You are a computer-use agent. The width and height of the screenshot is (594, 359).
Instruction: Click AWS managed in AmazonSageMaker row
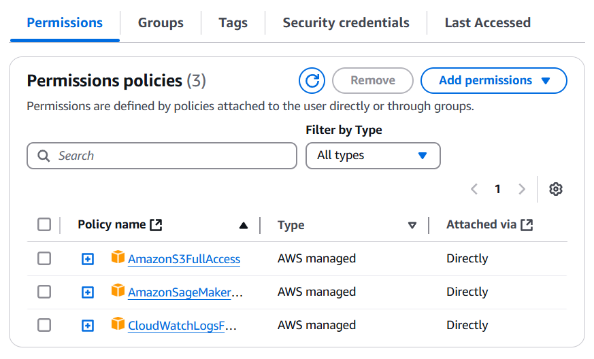316,292
